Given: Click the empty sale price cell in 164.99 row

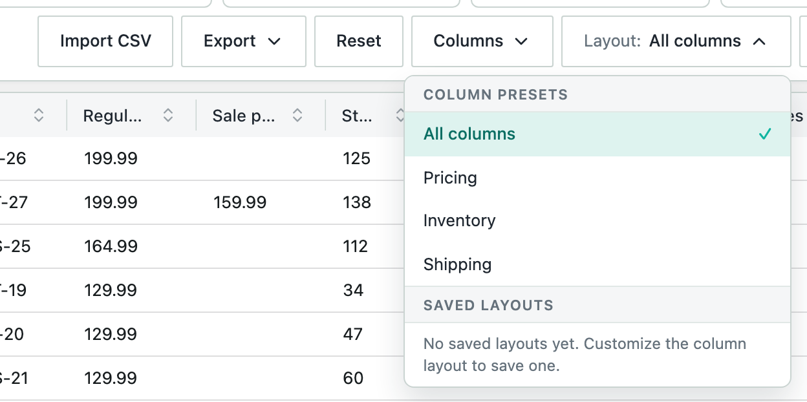Looking at the screenshot, I should [x=261, y=246].
